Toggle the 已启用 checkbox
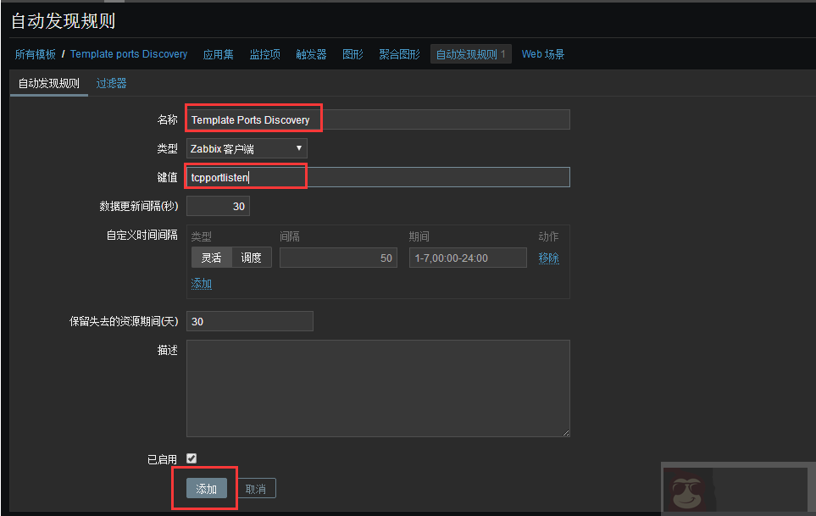Viewport: 816px width, 516px height. [x=192, y=458]
